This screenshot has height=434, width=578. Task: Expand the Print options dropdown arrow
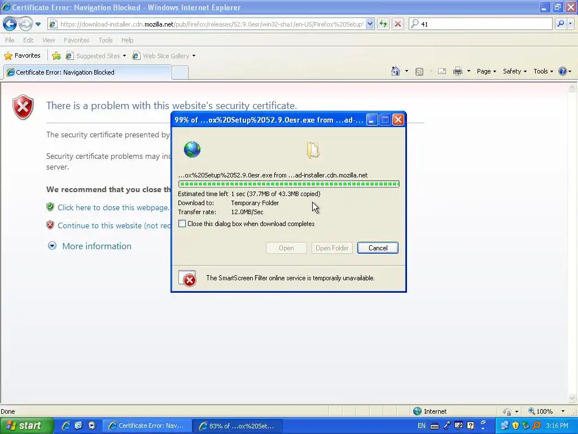(468, 71)
